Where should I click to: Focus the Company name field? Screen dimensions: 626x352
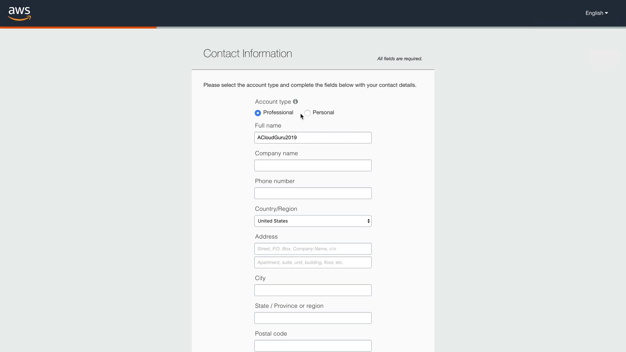[313, 166]
